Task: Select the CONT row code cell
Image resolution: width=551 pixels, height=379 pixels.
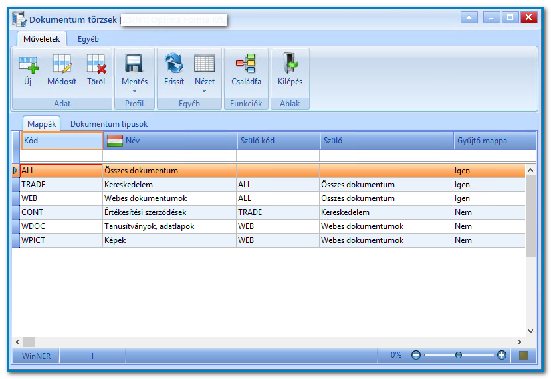Action: pos(61,212)
